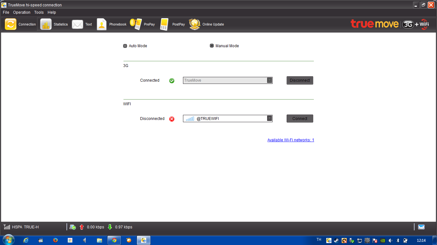Click the network connection icon in status bar

pos(73,227)
